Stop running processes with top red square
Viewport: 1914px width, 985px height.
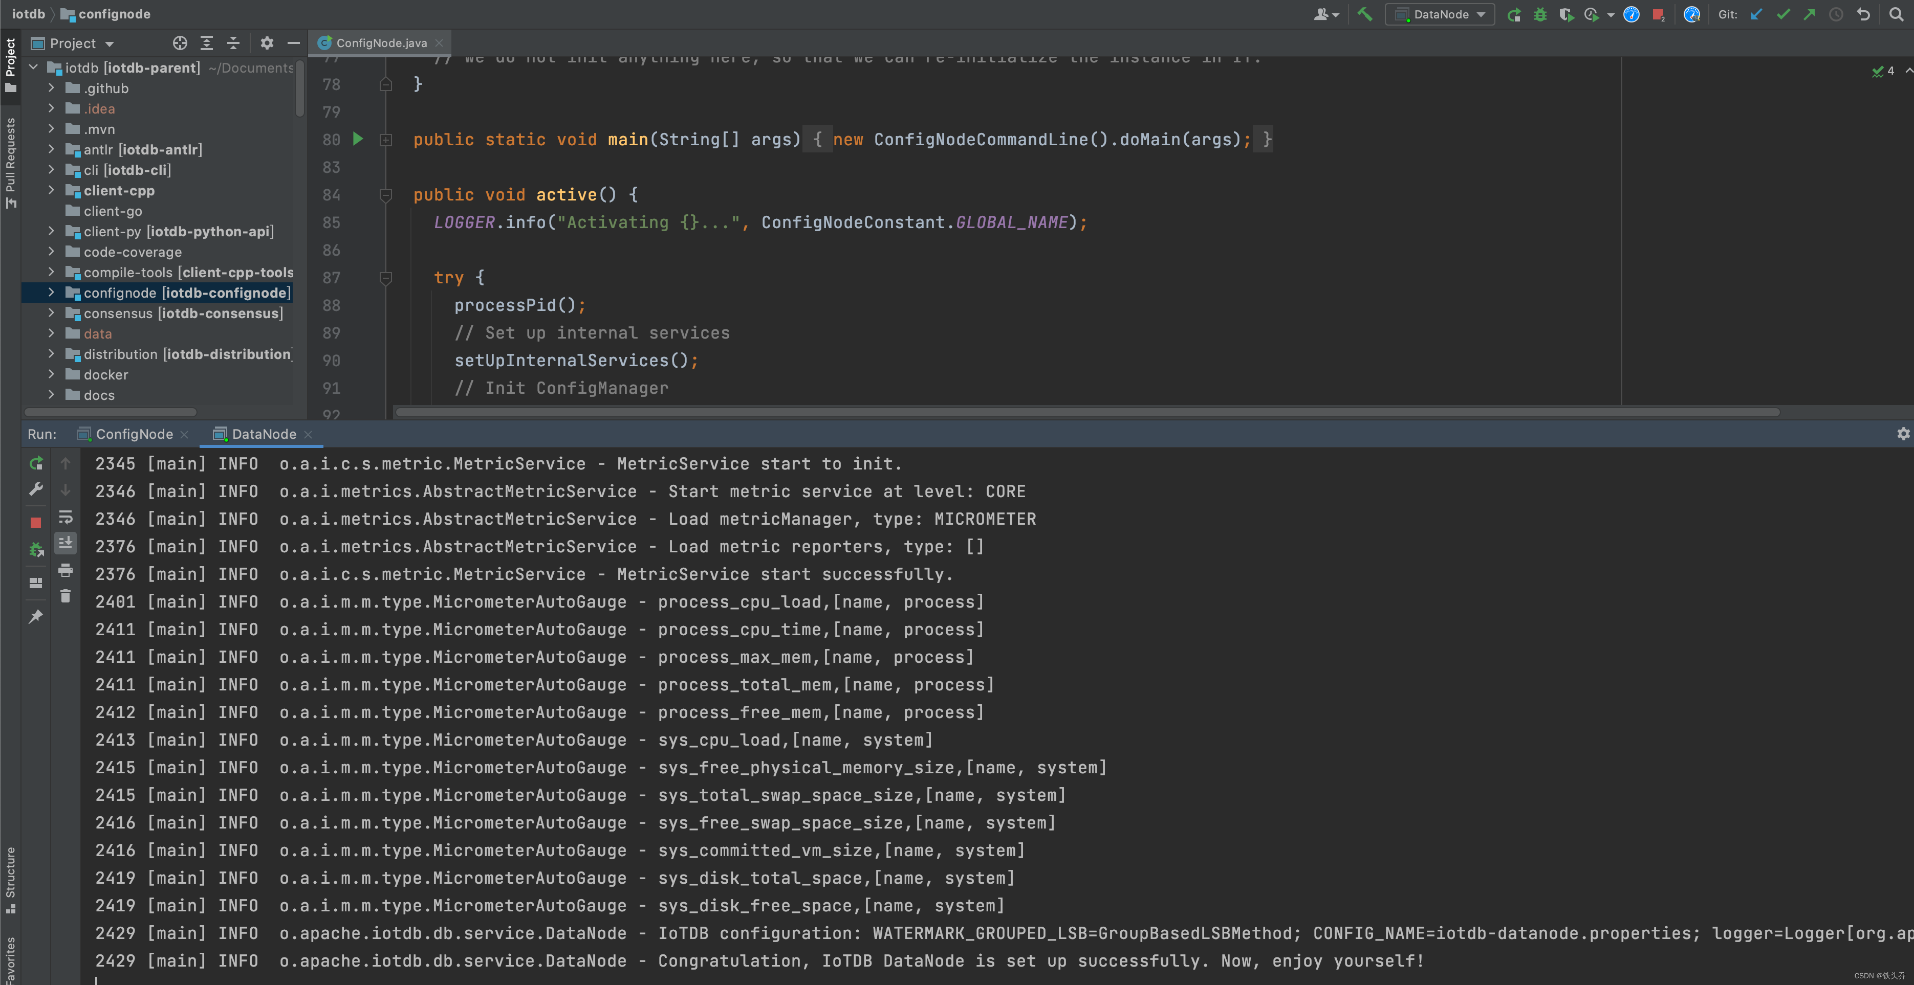pos(1659,14)
